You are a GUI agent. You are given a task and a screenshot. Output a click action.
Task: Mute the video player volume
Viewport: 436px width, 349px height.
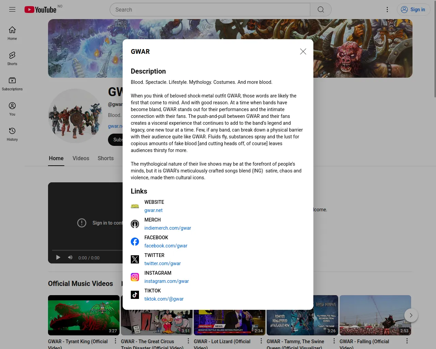(70, 258)
